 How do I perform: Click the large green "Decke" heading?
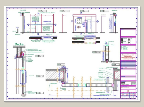pos(19,44)
